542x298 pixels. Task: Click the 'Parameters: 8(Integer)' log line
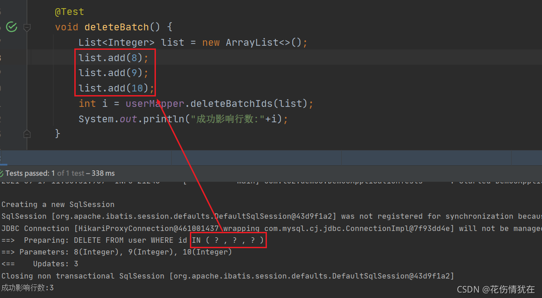(116, 252)
